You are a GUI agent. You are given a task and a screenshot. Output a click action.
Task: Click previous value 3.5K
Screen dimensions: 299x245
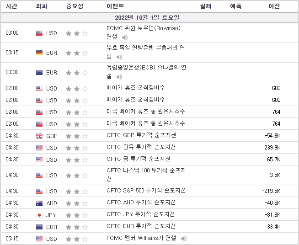click(275, 175)
